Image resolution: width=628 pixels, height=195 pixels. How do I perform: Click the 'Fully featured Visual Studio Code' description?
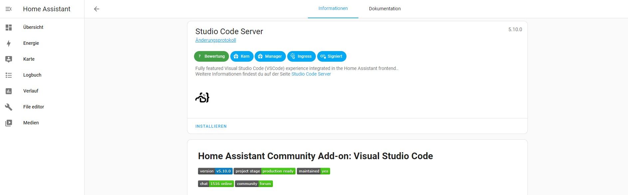[x=297, y=68]
